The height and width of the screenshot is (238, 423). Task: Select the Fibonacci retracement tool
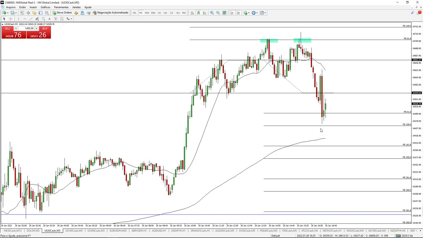43,19
